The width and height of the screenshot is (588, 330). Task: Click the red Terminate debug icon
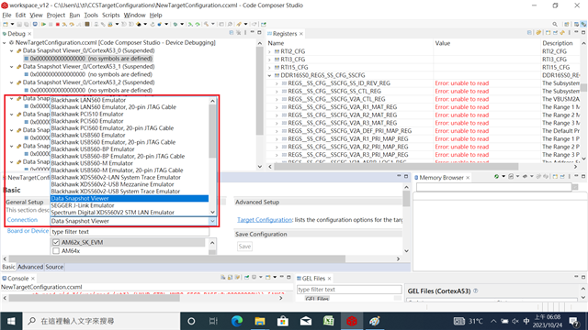(58, 25)
